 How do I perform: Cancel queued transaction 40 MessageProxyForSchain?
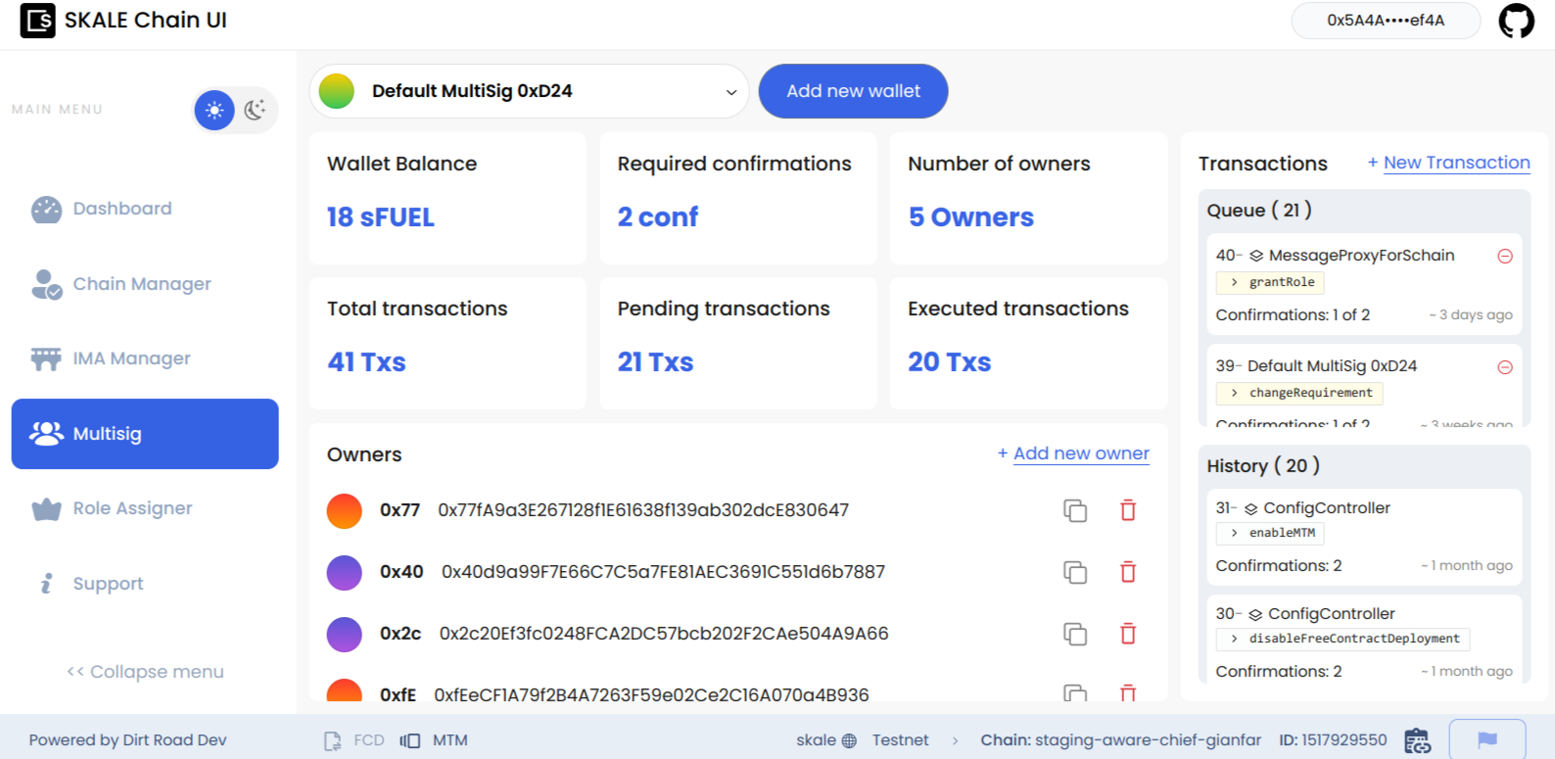click(x=1505, y=257)
